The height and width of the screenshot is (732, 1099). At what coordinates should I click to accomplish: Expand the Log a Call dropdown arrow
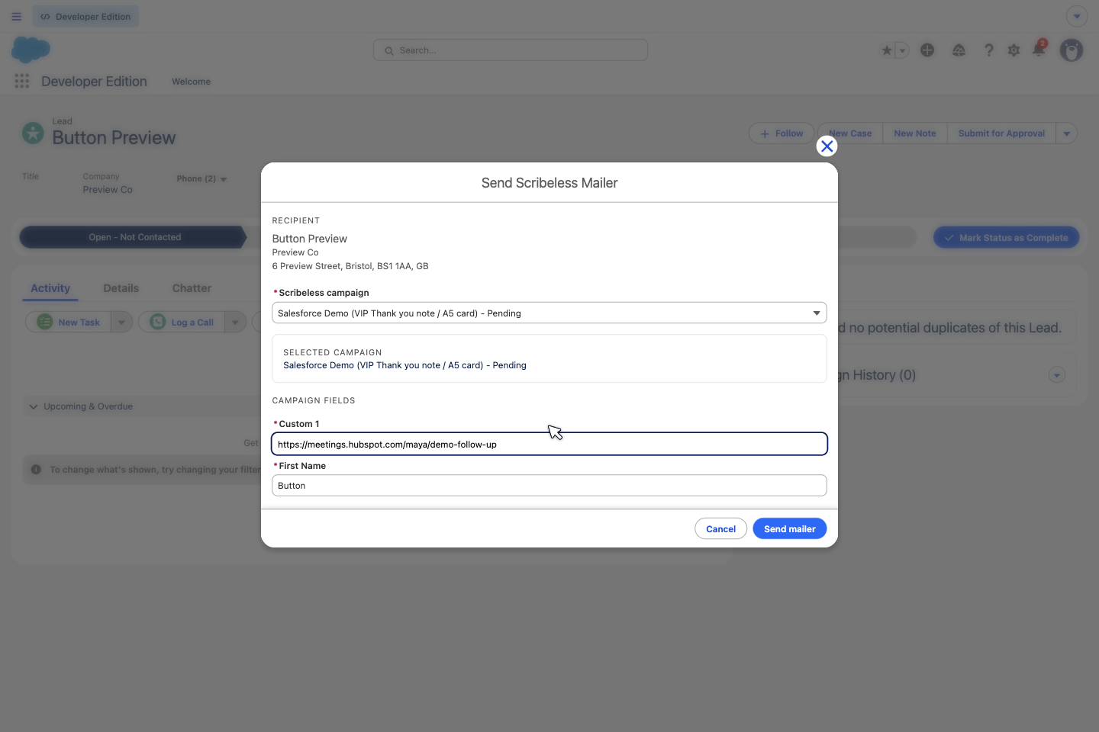point(235,322)
